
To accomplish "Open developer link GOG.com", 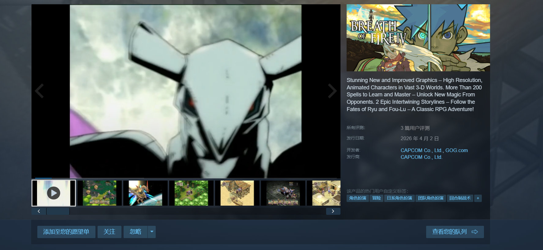I will (x=456, y=150).
